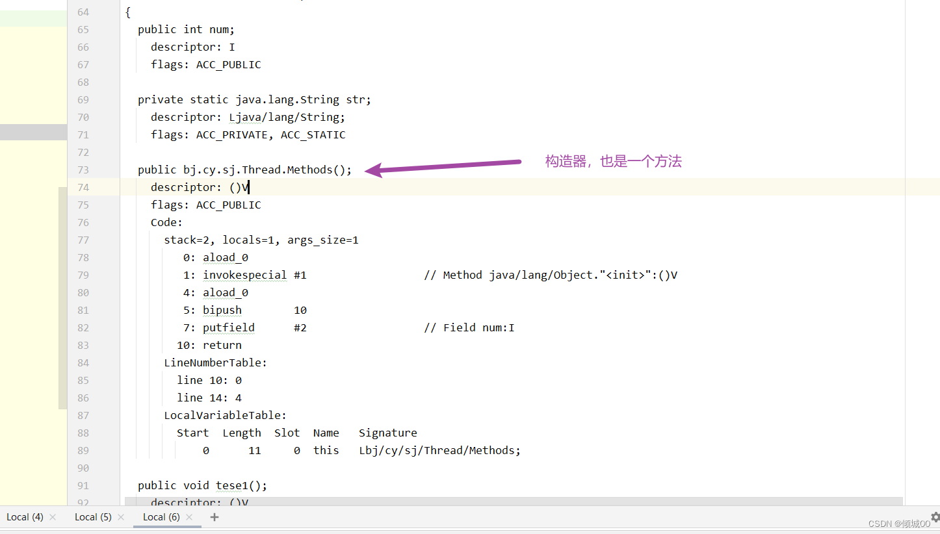This screenshot has height=534, width=940.
Task: Click the horizontal scrollbar under the output
Action: pyautogui.click(x=514, y=502)
